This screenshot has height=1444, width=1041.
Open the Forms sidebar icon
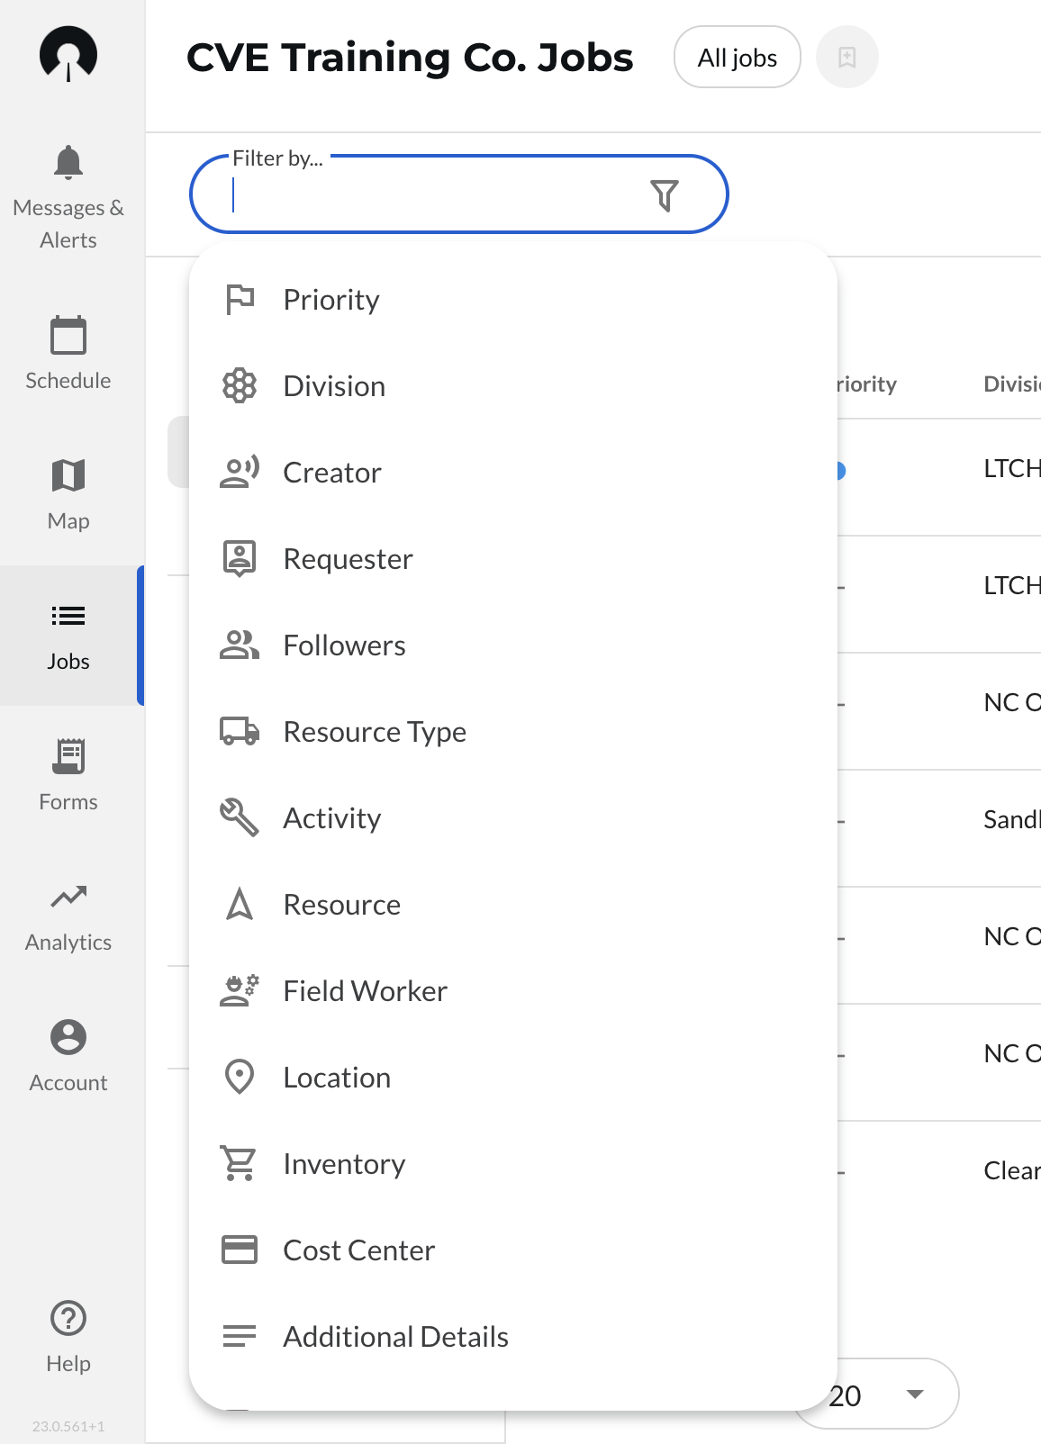click(x=68, y=757)
